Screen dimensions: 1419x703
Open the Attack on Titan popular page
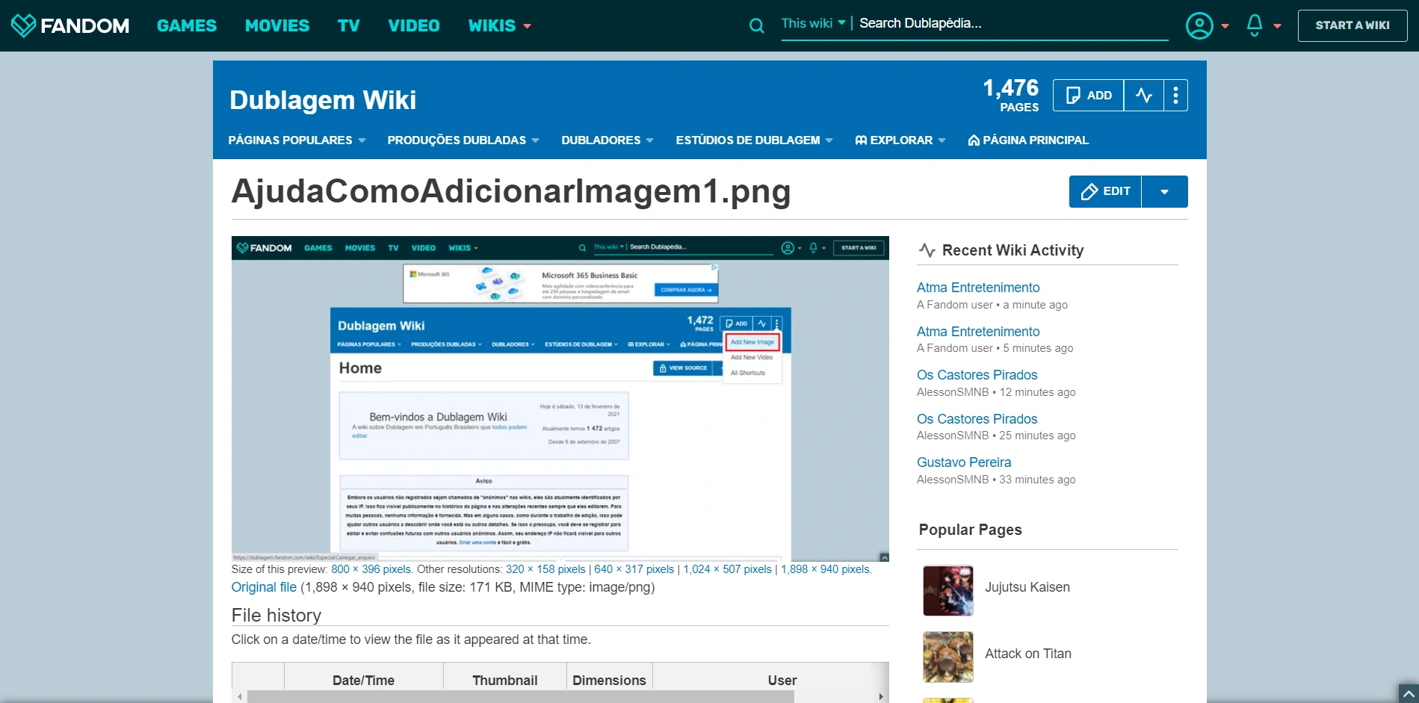pos(1028,654)
